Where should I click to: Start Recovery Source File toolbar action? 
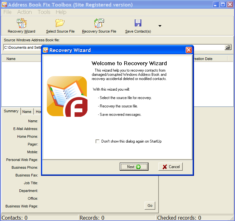99,25
